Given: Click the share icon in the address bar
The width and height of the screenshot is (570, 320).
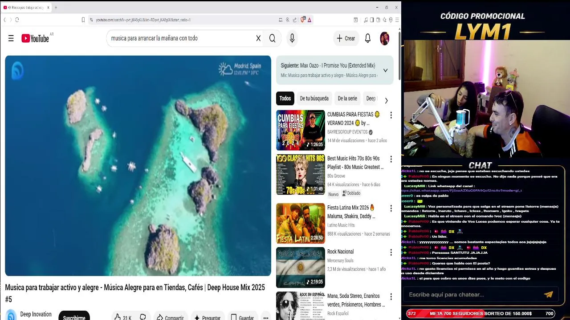Looking at the screenshot, I should coord(294,20).
